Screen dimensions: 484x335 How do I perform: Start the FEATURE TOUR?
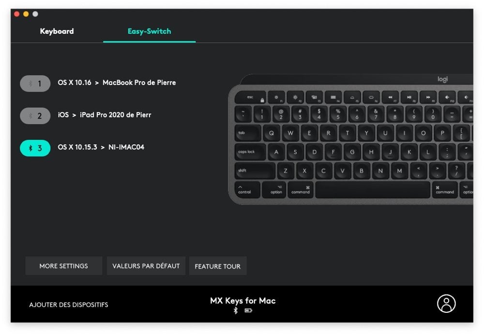pos(218,266)
